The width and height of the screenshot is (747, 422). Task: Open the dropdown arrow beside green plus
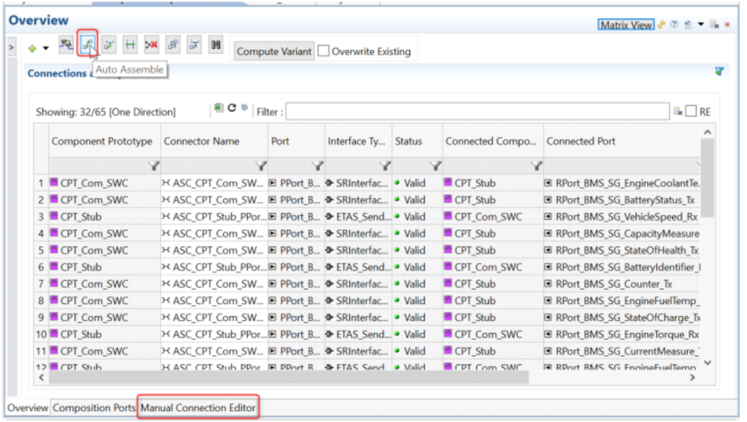pos(46,48)
